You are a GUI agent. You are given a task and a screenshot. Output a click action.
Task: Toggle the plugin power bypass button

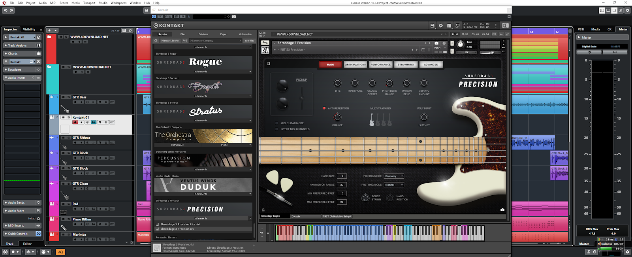pyautogui.click(x=154, y=17)
